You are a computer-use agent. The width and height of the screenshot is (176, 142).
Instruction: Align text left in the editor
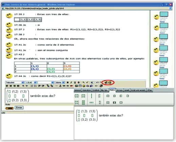(7, 86)
